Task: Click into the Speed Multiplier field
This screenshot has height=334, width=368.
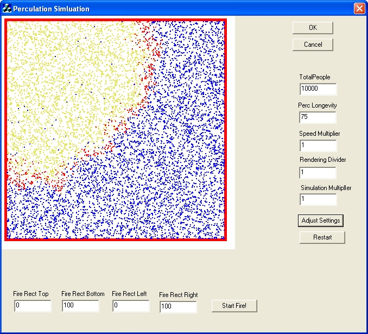Action: [x=318, y=146]
